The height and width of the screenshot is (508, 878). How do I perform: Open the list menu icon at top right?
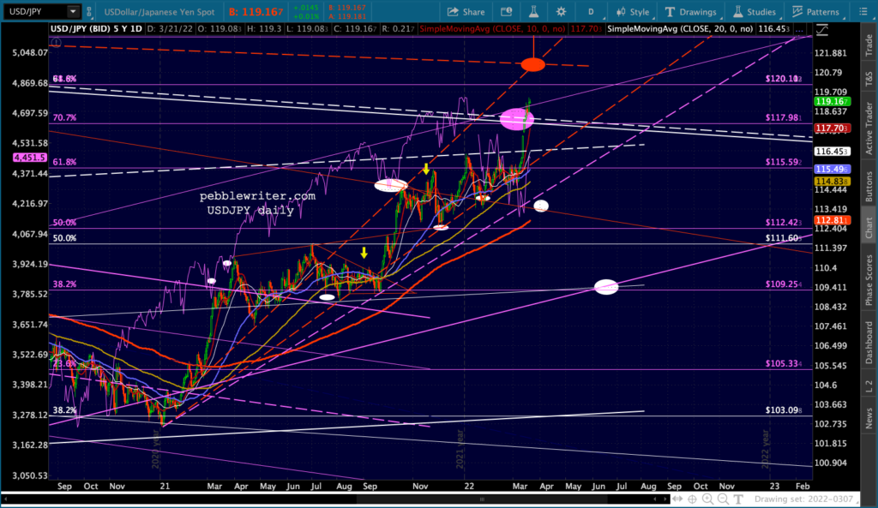[x=863, y=12]
